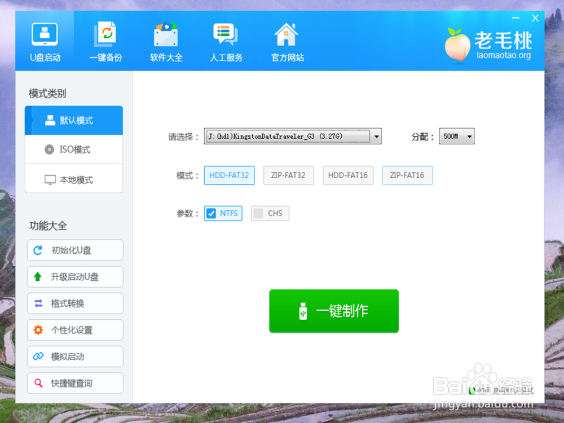Image resolution: width=564 pixels, height=423 pixels.
Task: Select the ZIP-FAT32 mode
Action: 288,175
